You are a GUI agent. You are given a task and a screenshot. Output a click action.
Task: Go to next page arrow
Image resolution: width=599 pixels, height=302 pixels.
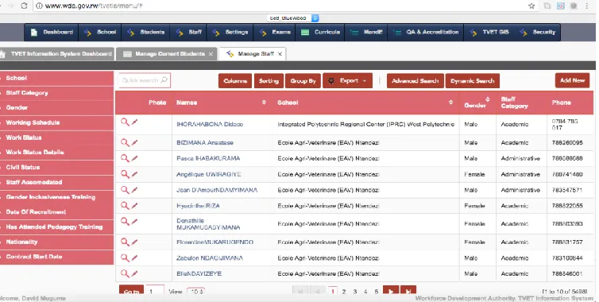tap(391, 291)
